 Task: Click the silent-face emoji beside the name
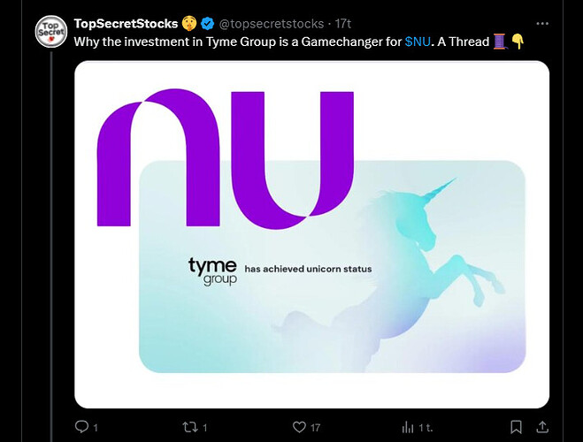click(x=189, y=24)
